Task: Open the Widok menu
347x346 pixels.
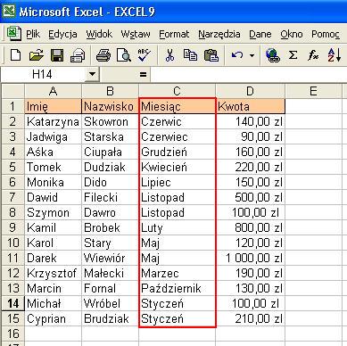Action: pos(99,34)
